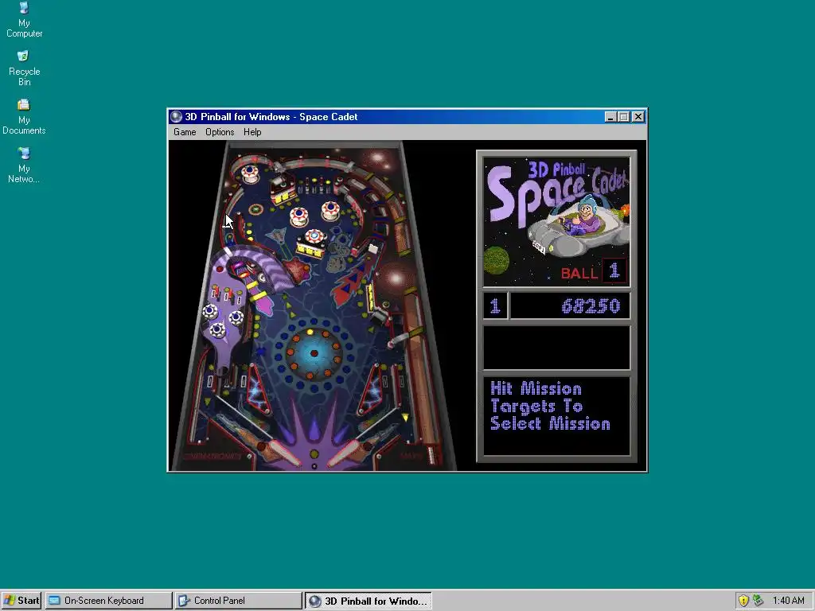815x611 pixels.
Task: Minimize the 3D Pinball window
Action: tap(610, 117)
